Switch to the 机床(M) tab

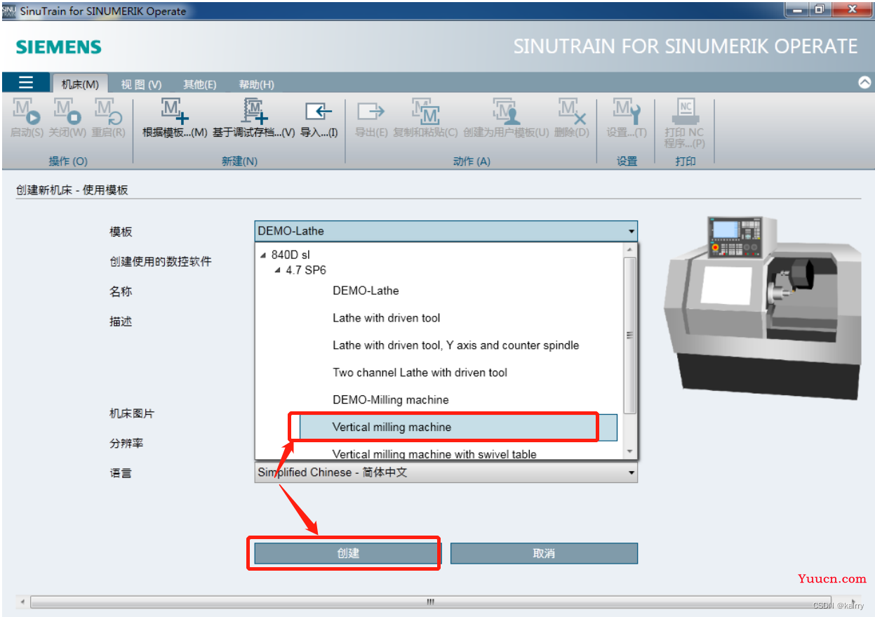click(x=80, y=84)
